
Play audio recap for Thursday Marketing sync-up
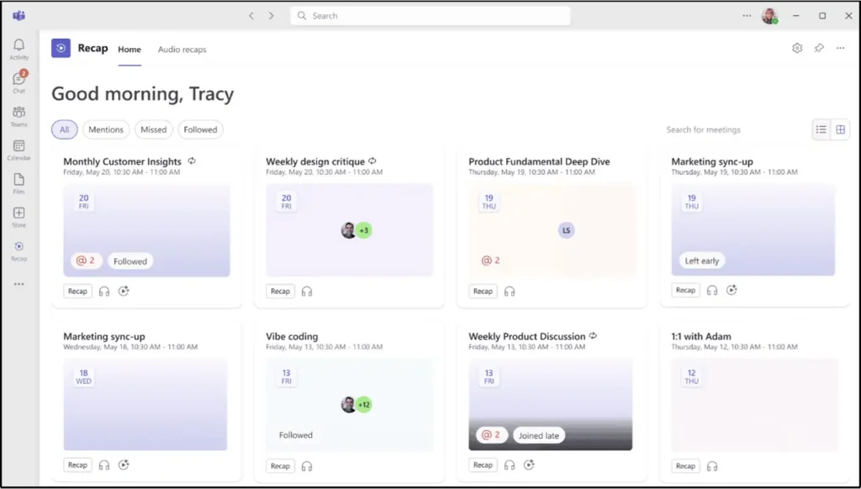tap(712, 291)
